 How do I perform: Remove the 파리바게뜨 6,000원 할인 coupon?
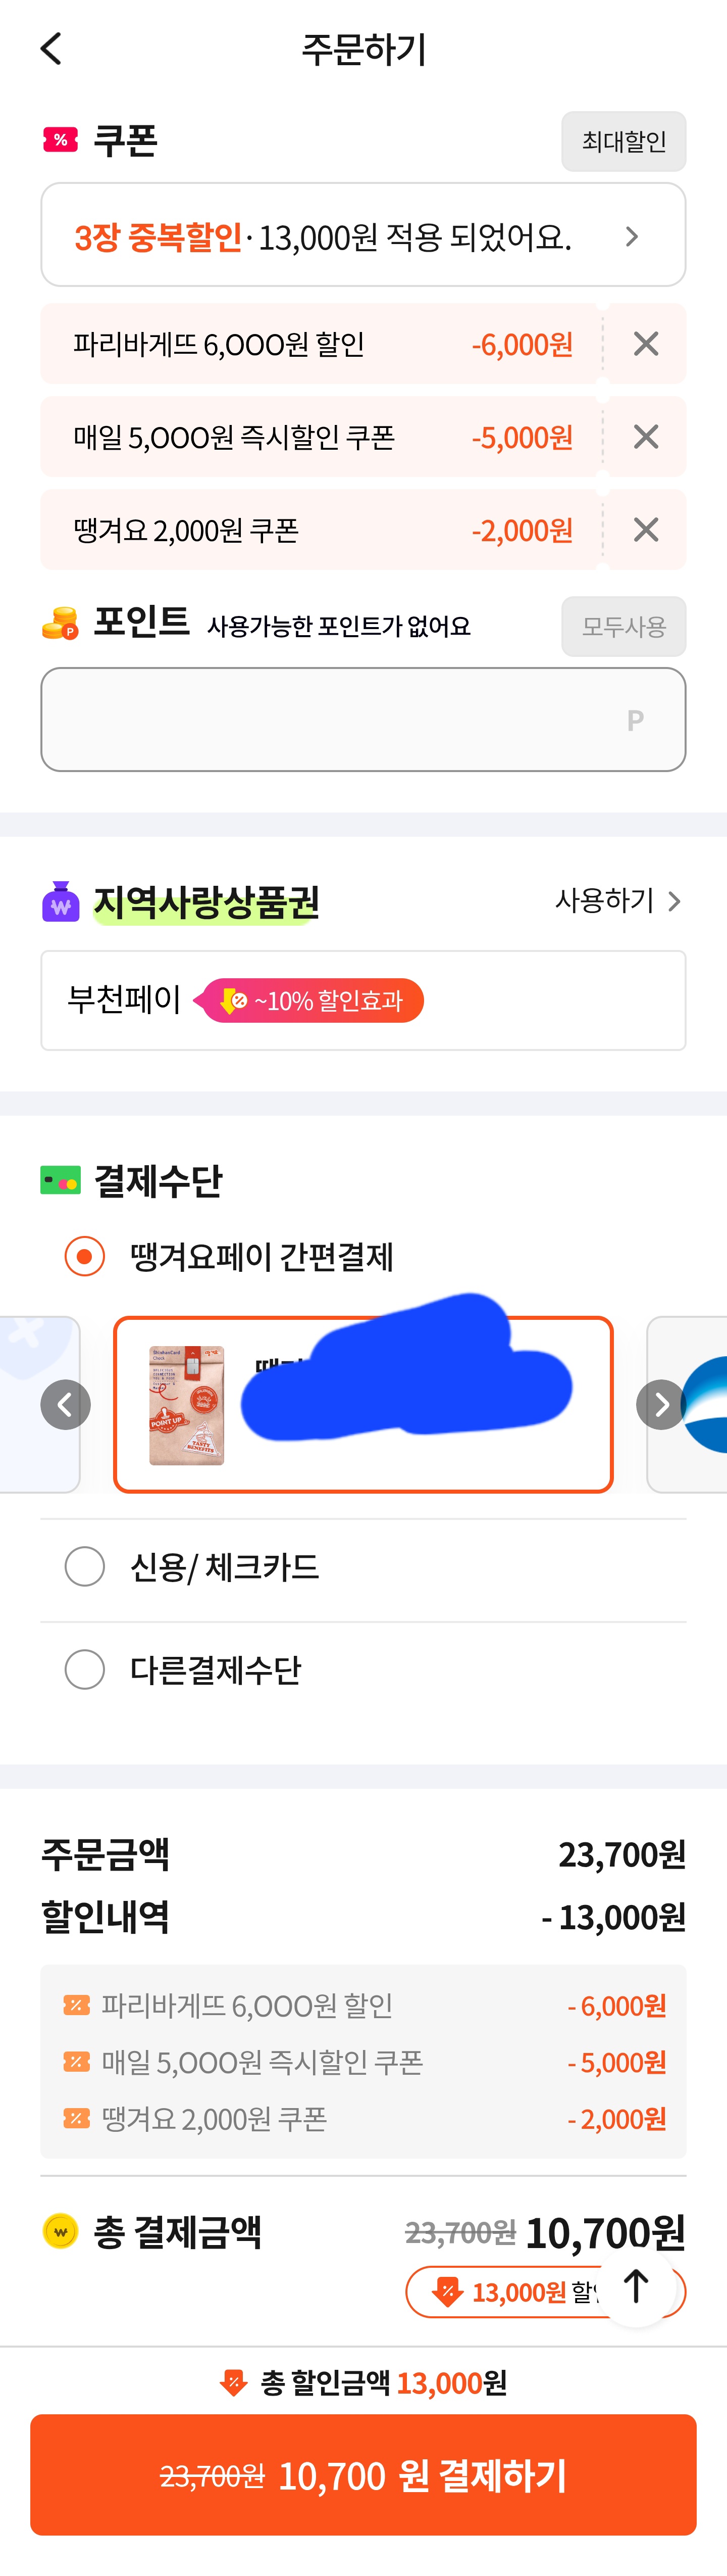point(646,344)
